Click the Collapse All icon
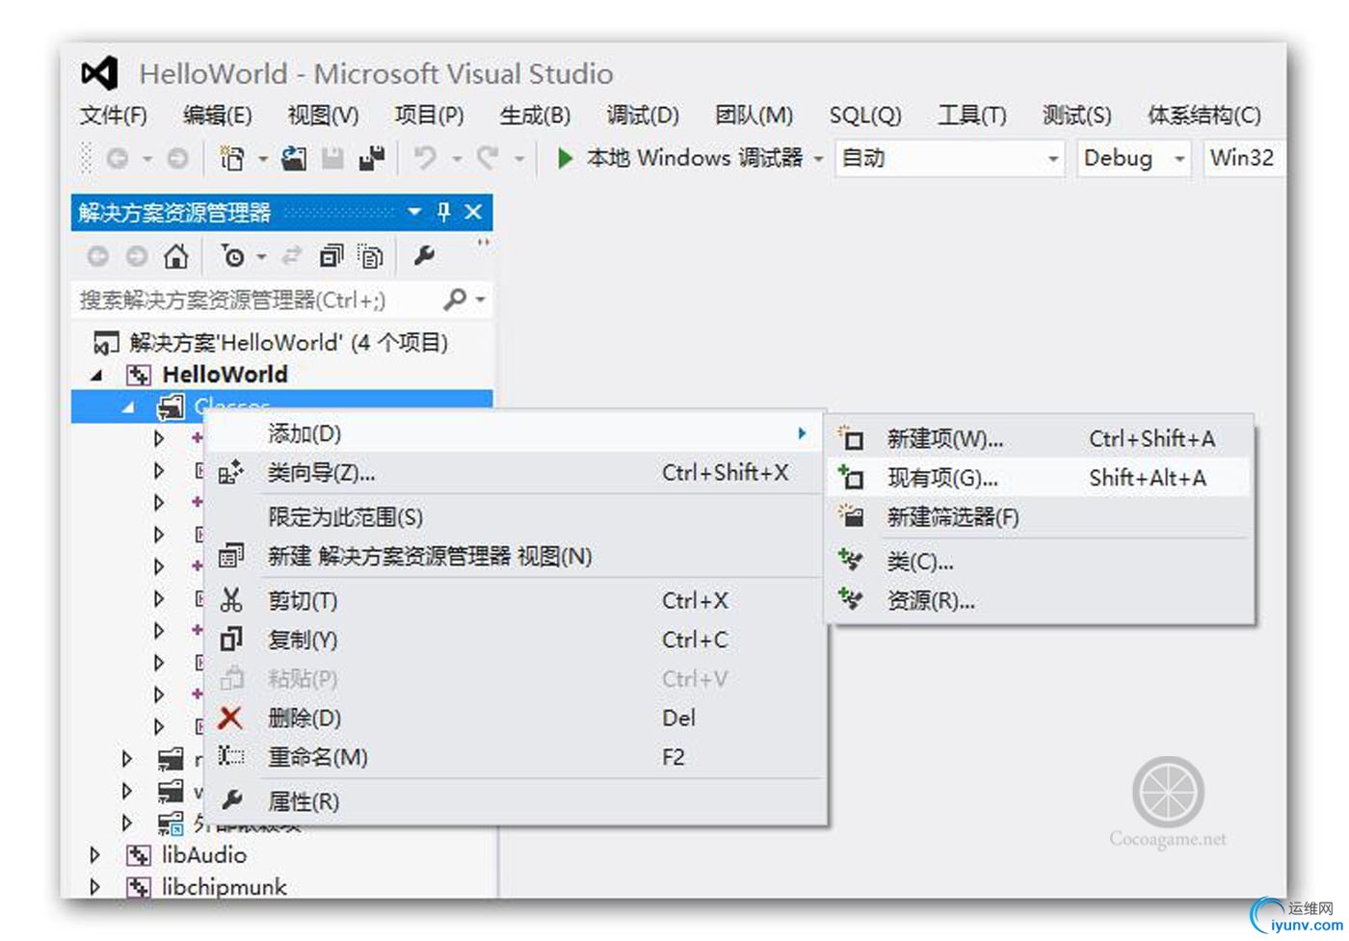The width and height of the screenshot is (1349, 941). (x=331, y=256)
